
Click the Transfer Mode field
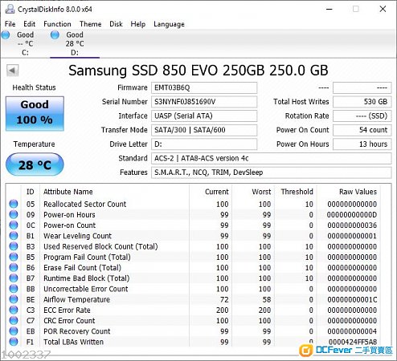(204, 130)
